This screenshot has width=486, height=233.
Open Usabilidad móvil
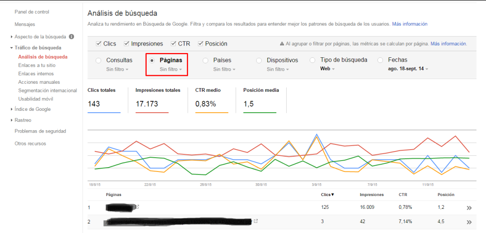coord(36,99)
